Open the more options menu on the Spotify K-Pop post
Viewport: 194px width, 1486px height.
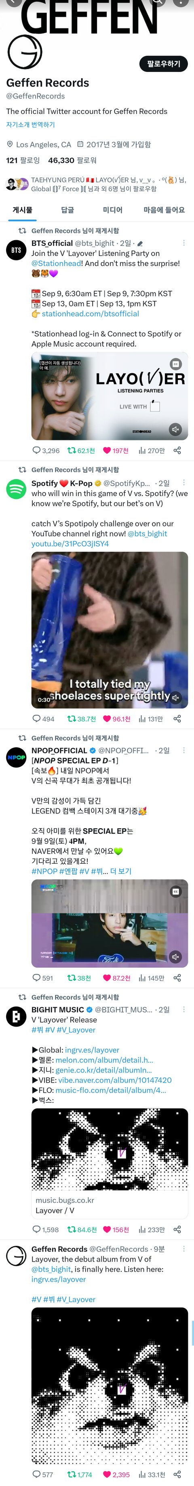pos(183,483)
